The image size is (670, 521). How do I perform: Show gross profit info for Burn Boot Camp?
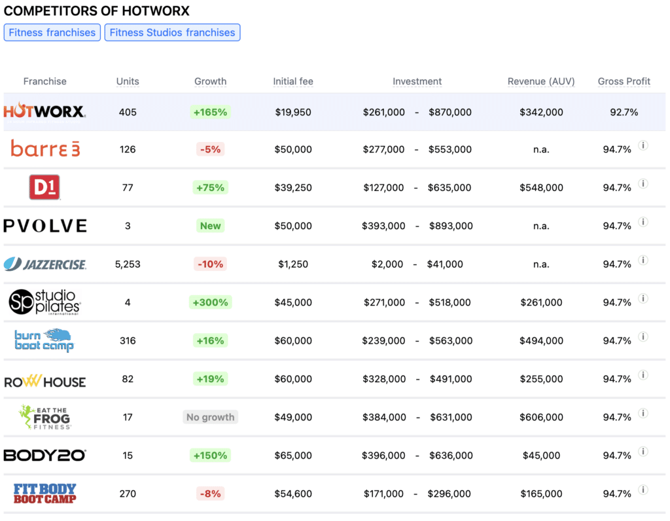pyautogui.click(x=643, y=336)
